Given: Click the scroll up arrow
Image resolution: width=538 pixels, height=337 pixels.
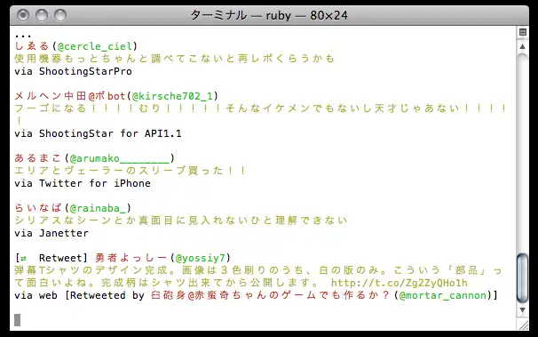Looking at the screenshot, I should click(522, 46).
